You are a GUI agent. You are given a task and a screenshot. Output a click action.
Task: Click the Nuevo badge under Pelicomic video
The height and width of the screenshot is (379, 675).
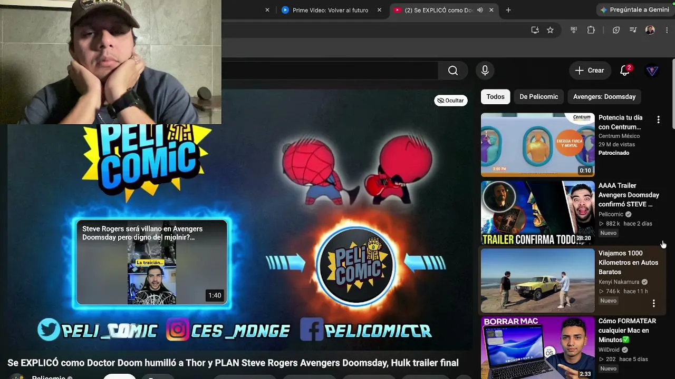click(x=608, y=233)
